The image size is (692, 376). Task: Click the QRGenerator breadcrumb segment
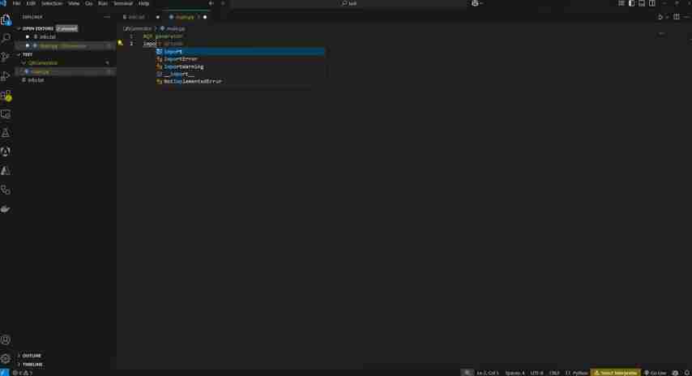point(137,28)
